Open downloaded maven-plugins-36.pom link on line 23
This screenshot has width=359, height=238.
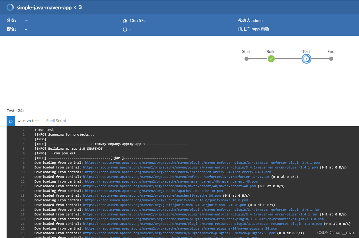click(x=179, y=233)
